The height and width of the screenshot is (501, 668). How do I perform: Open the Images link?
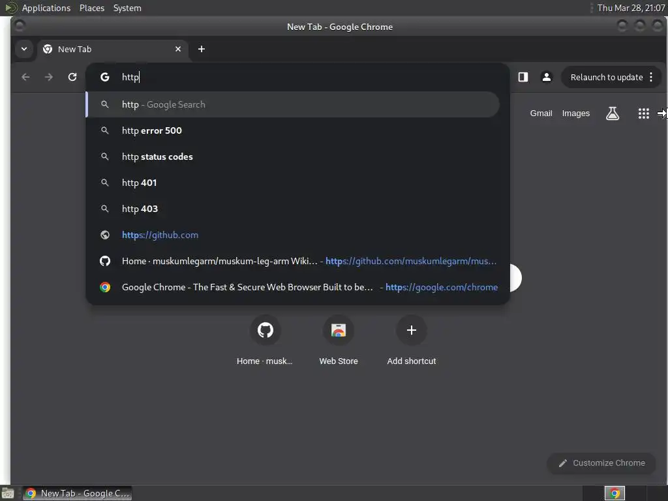click(x=575, y=114)
